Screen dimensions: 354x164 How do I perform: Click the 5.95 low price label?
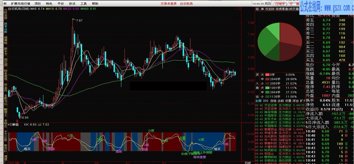(25, 117)
